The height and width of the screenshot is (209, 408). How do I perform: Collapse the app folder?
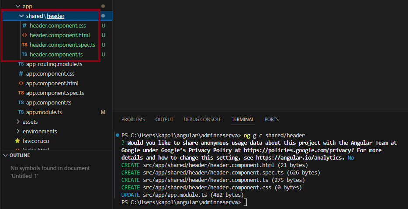pyautogui.click(x=18, y=6)
